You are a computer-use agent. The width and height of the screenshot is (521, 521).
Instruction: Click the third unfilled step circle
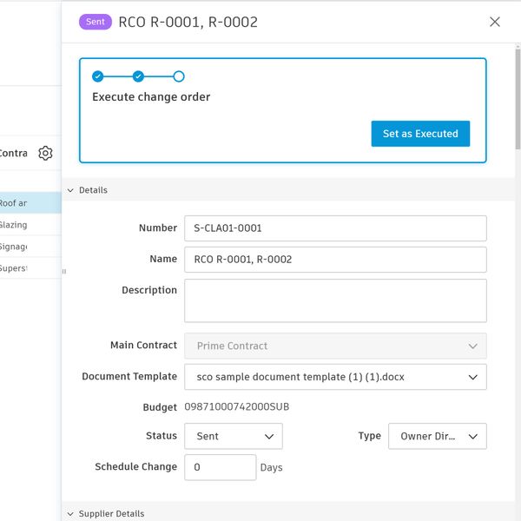pos(179,76)
